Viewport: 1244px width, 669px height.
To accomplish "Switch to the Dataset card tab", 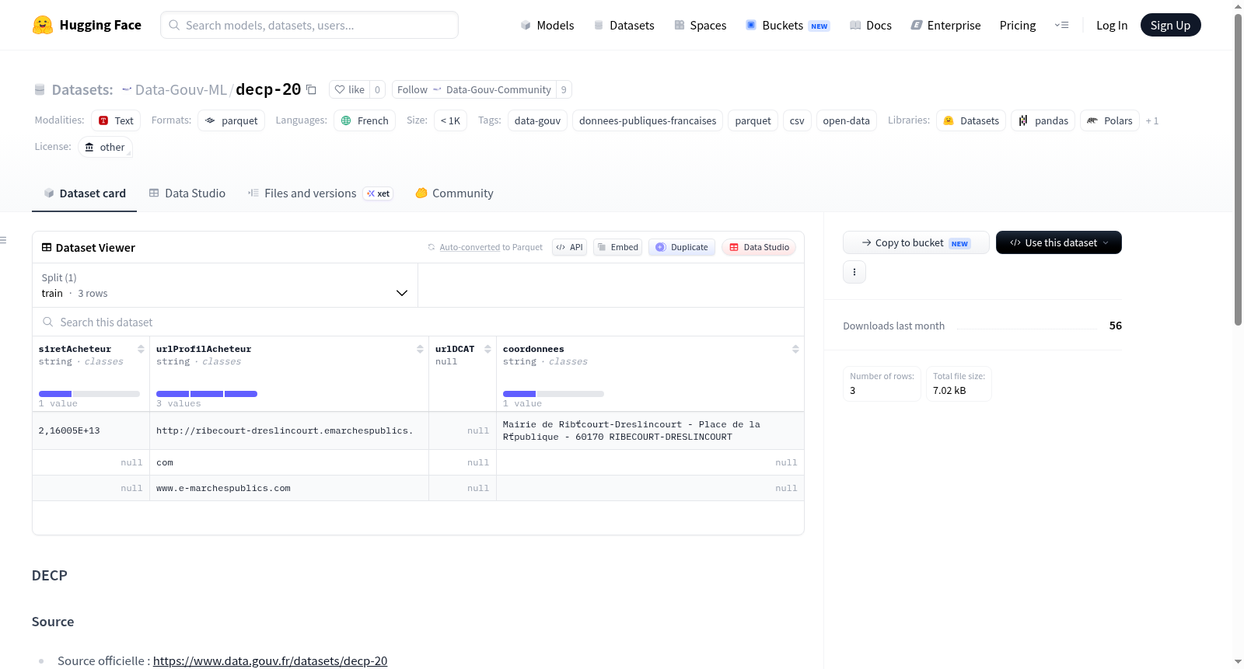I will point(84,193).
